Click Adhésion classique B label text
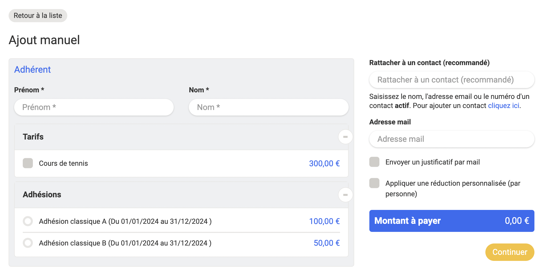 point(125,243)
